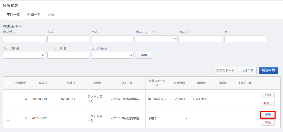Open the 支払状況 dropdown
The image size is (283, 132).
click(x=24, y=55)
